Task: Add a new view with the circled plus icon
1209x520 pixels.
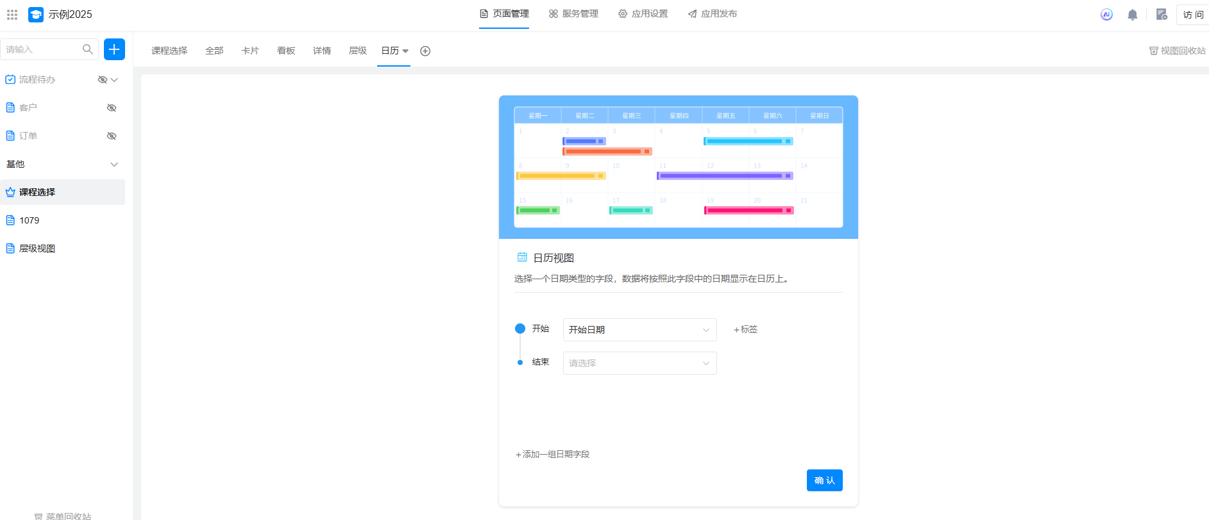Action: coord(425,51)
